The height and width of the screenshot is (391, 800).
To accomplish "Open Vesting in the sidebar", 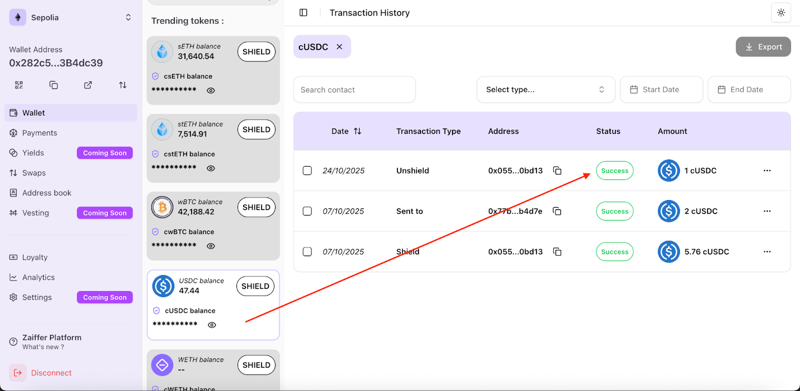I will click(x=35, y=213).
